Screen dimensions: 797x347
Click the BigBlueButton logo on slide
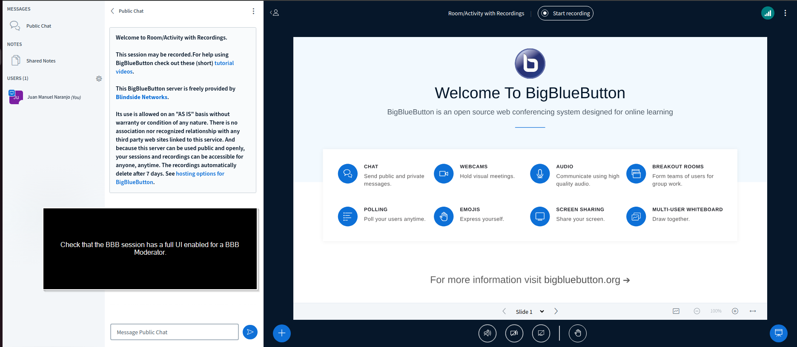click(x=530, y=64)
